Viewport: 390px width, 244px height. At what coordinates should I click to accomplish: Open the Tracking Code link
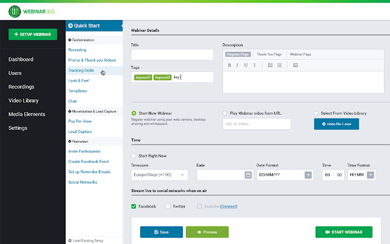(81, 71)
